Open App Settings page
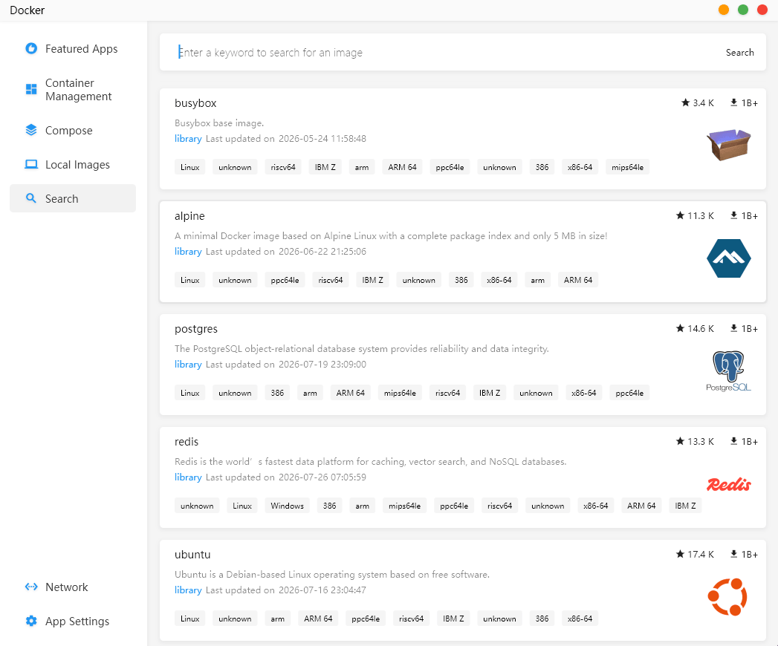 [x=72, y=621]
